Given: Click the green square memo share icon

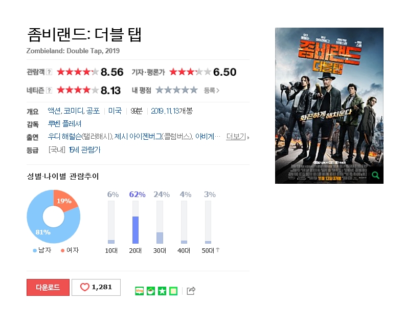Looking at the screenshot, I should pyautogui.click(x=173, y=291).
